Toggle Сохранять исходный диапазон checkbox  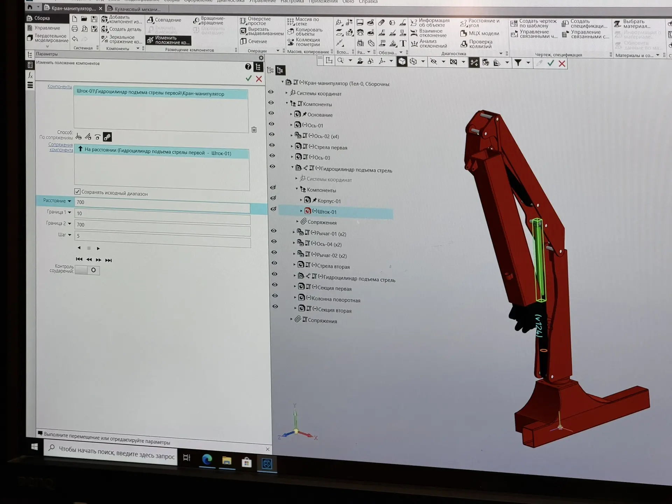(77, 191)
